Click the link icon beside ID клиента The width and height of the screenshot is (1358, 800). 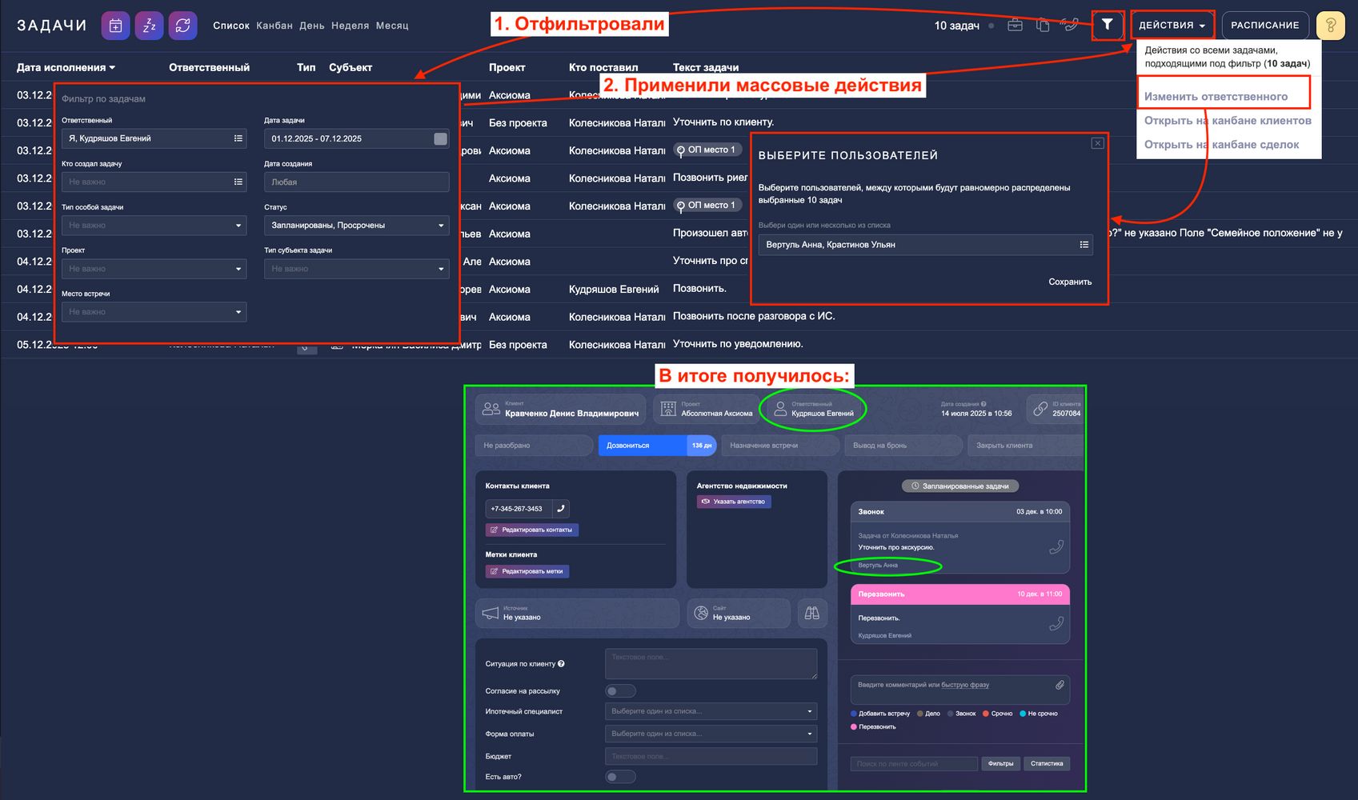point(1040,409)
